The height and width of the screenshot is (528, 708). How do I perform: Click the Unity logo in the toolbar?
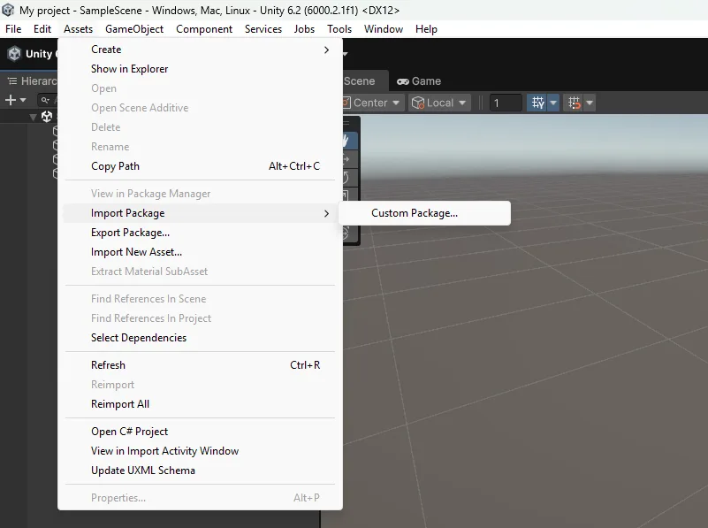click(14, 54)
